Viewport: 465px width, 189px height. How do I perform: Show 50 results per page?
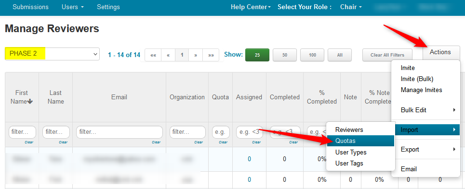tap(285, 55)
